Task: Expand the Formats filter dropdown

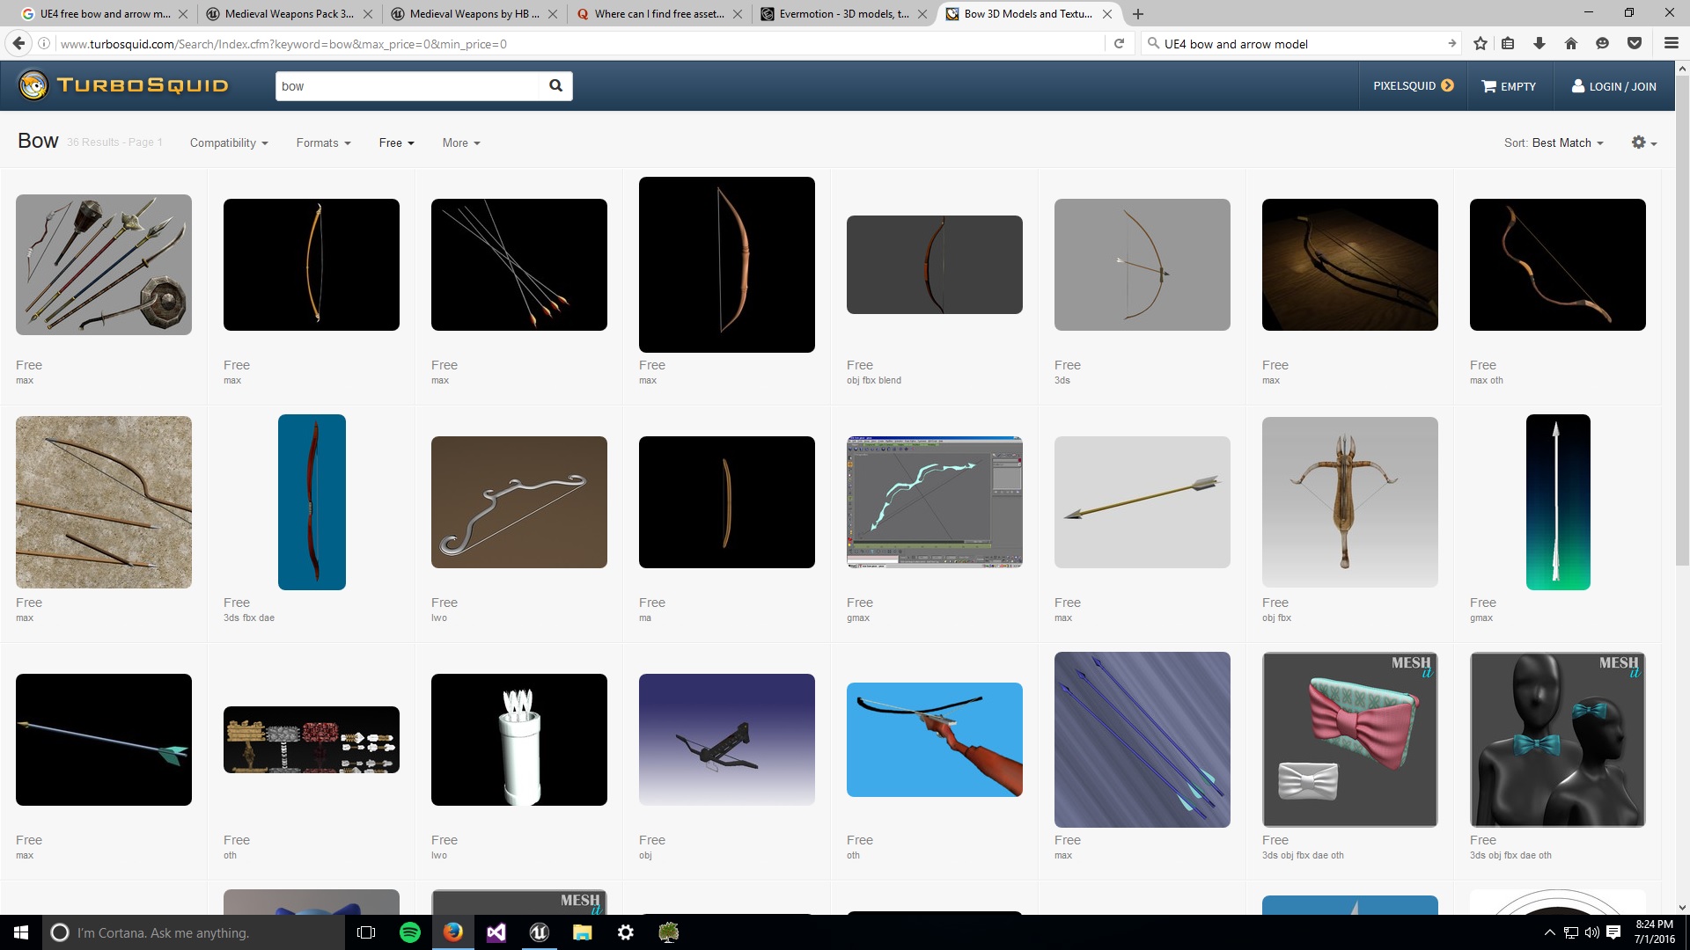Action: 323,142
